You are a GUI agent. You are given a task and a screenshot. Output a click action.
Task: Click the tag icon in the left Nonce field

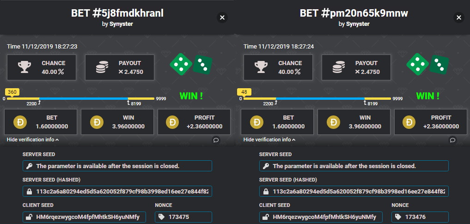(161, 217)
